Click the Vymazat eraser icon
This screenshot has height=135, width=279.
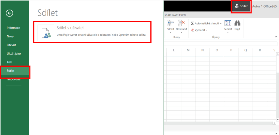tap(192, 30)
